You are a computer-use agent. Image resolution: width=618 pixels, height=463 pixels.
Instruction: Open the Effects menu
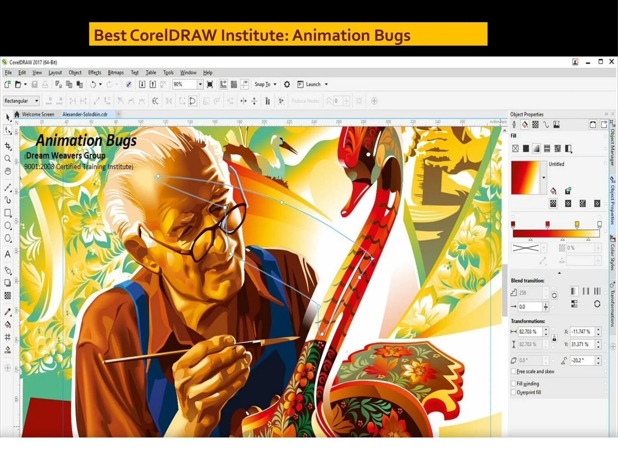(95, 73)
